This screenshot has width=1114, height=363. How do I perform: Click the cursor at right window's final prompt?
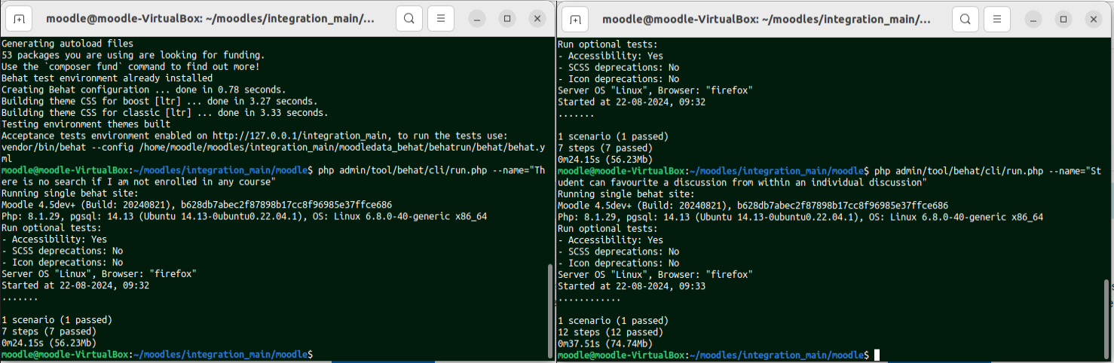(877, 355)
